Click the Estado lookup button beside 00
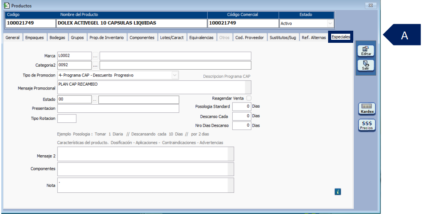433x214 pixels. (95, 100)
